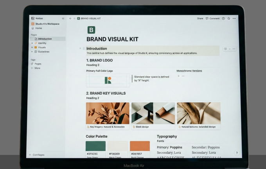Open the Guidelines page
This screenshot has height=169, width=266.
click(43, 52)
